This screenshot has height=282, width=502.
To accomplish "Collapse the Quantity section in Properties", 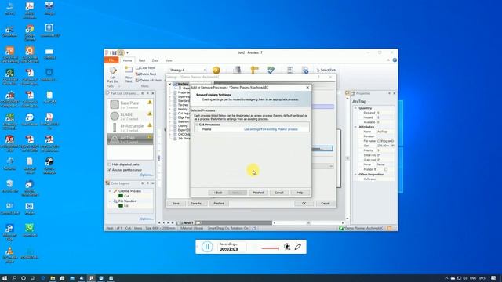I will pyautogui.click(x=355, y=108).
